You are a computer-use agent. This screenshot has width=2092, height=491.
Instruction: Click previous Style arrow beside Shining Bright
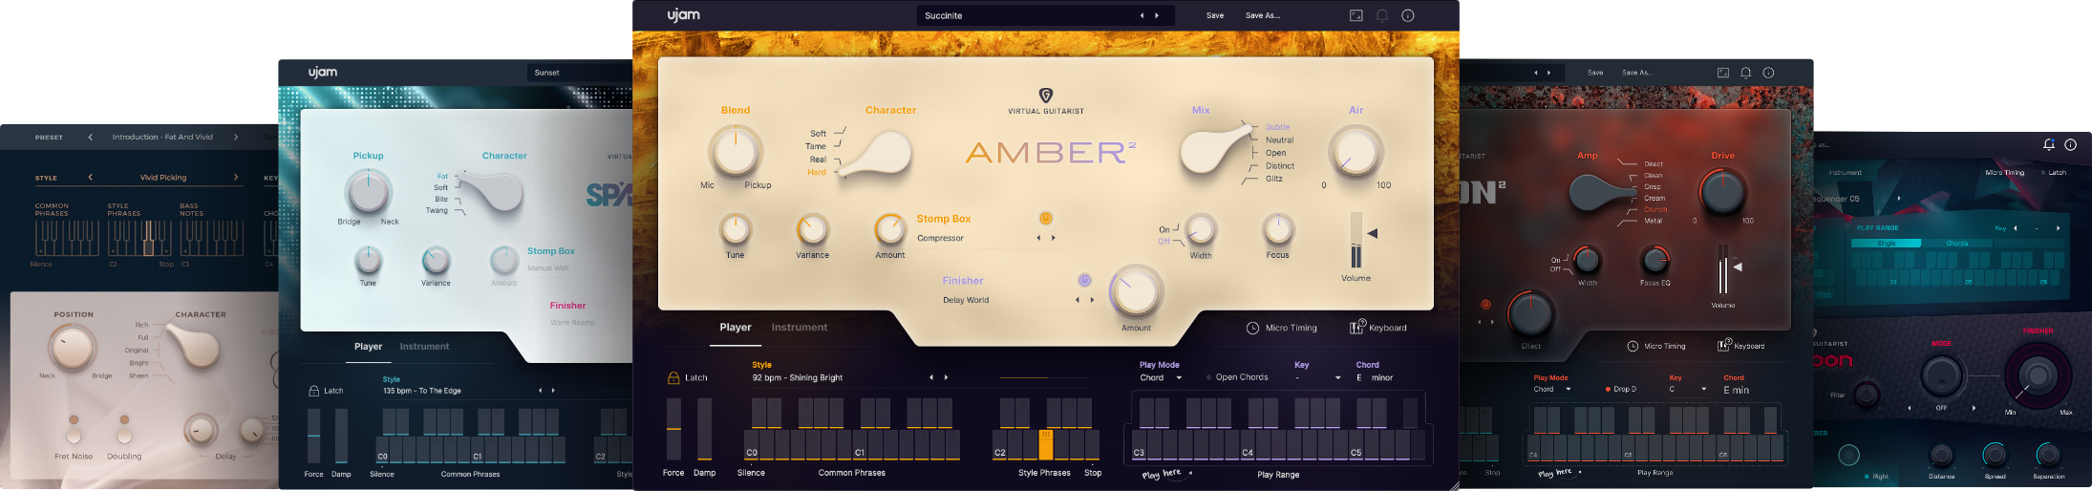point(931,377)
